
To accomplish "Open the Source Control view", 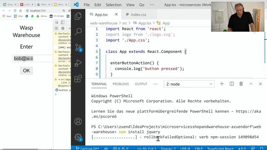I will (78, 47).
